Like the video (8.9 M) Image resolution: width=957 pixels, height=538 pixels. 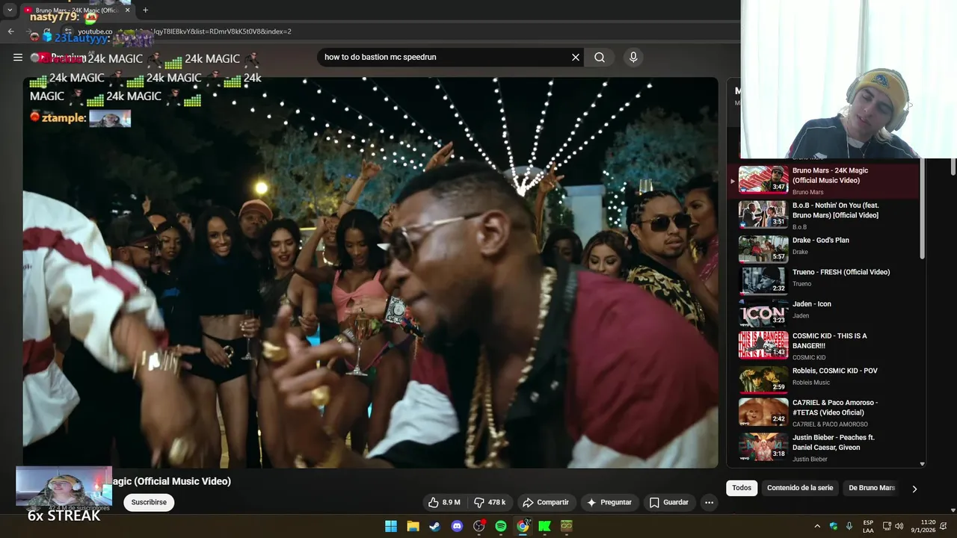[444, 502]
